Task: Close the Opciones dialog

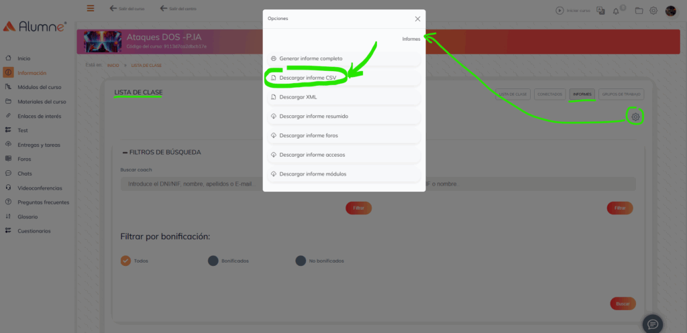Action: click(x=417, y=19)
